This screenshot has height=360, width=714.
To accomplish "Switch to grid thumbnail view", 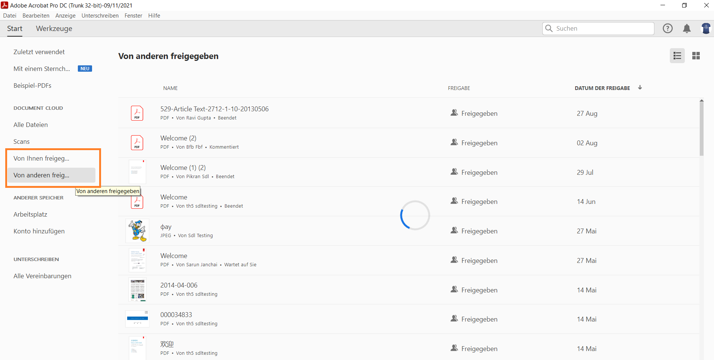I will click(x=696, y=56).
